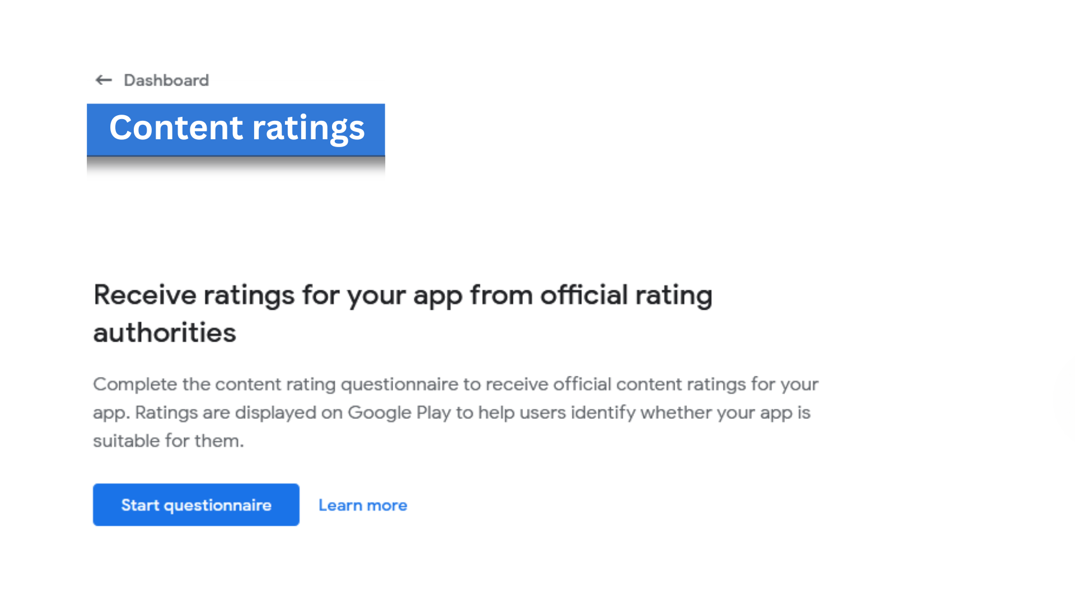The image size is (1075, 604).
Task: Click 'Google Play' in the description text
Action: 399,413
